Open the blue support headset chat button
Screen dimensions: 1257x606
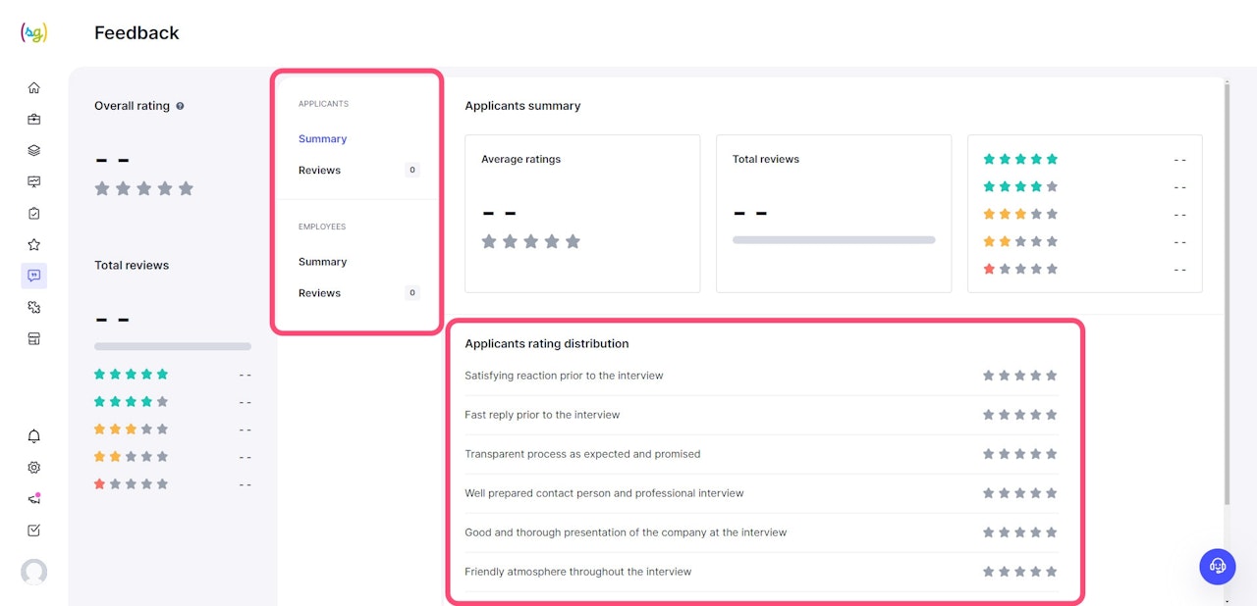(x=1218, y=566)
